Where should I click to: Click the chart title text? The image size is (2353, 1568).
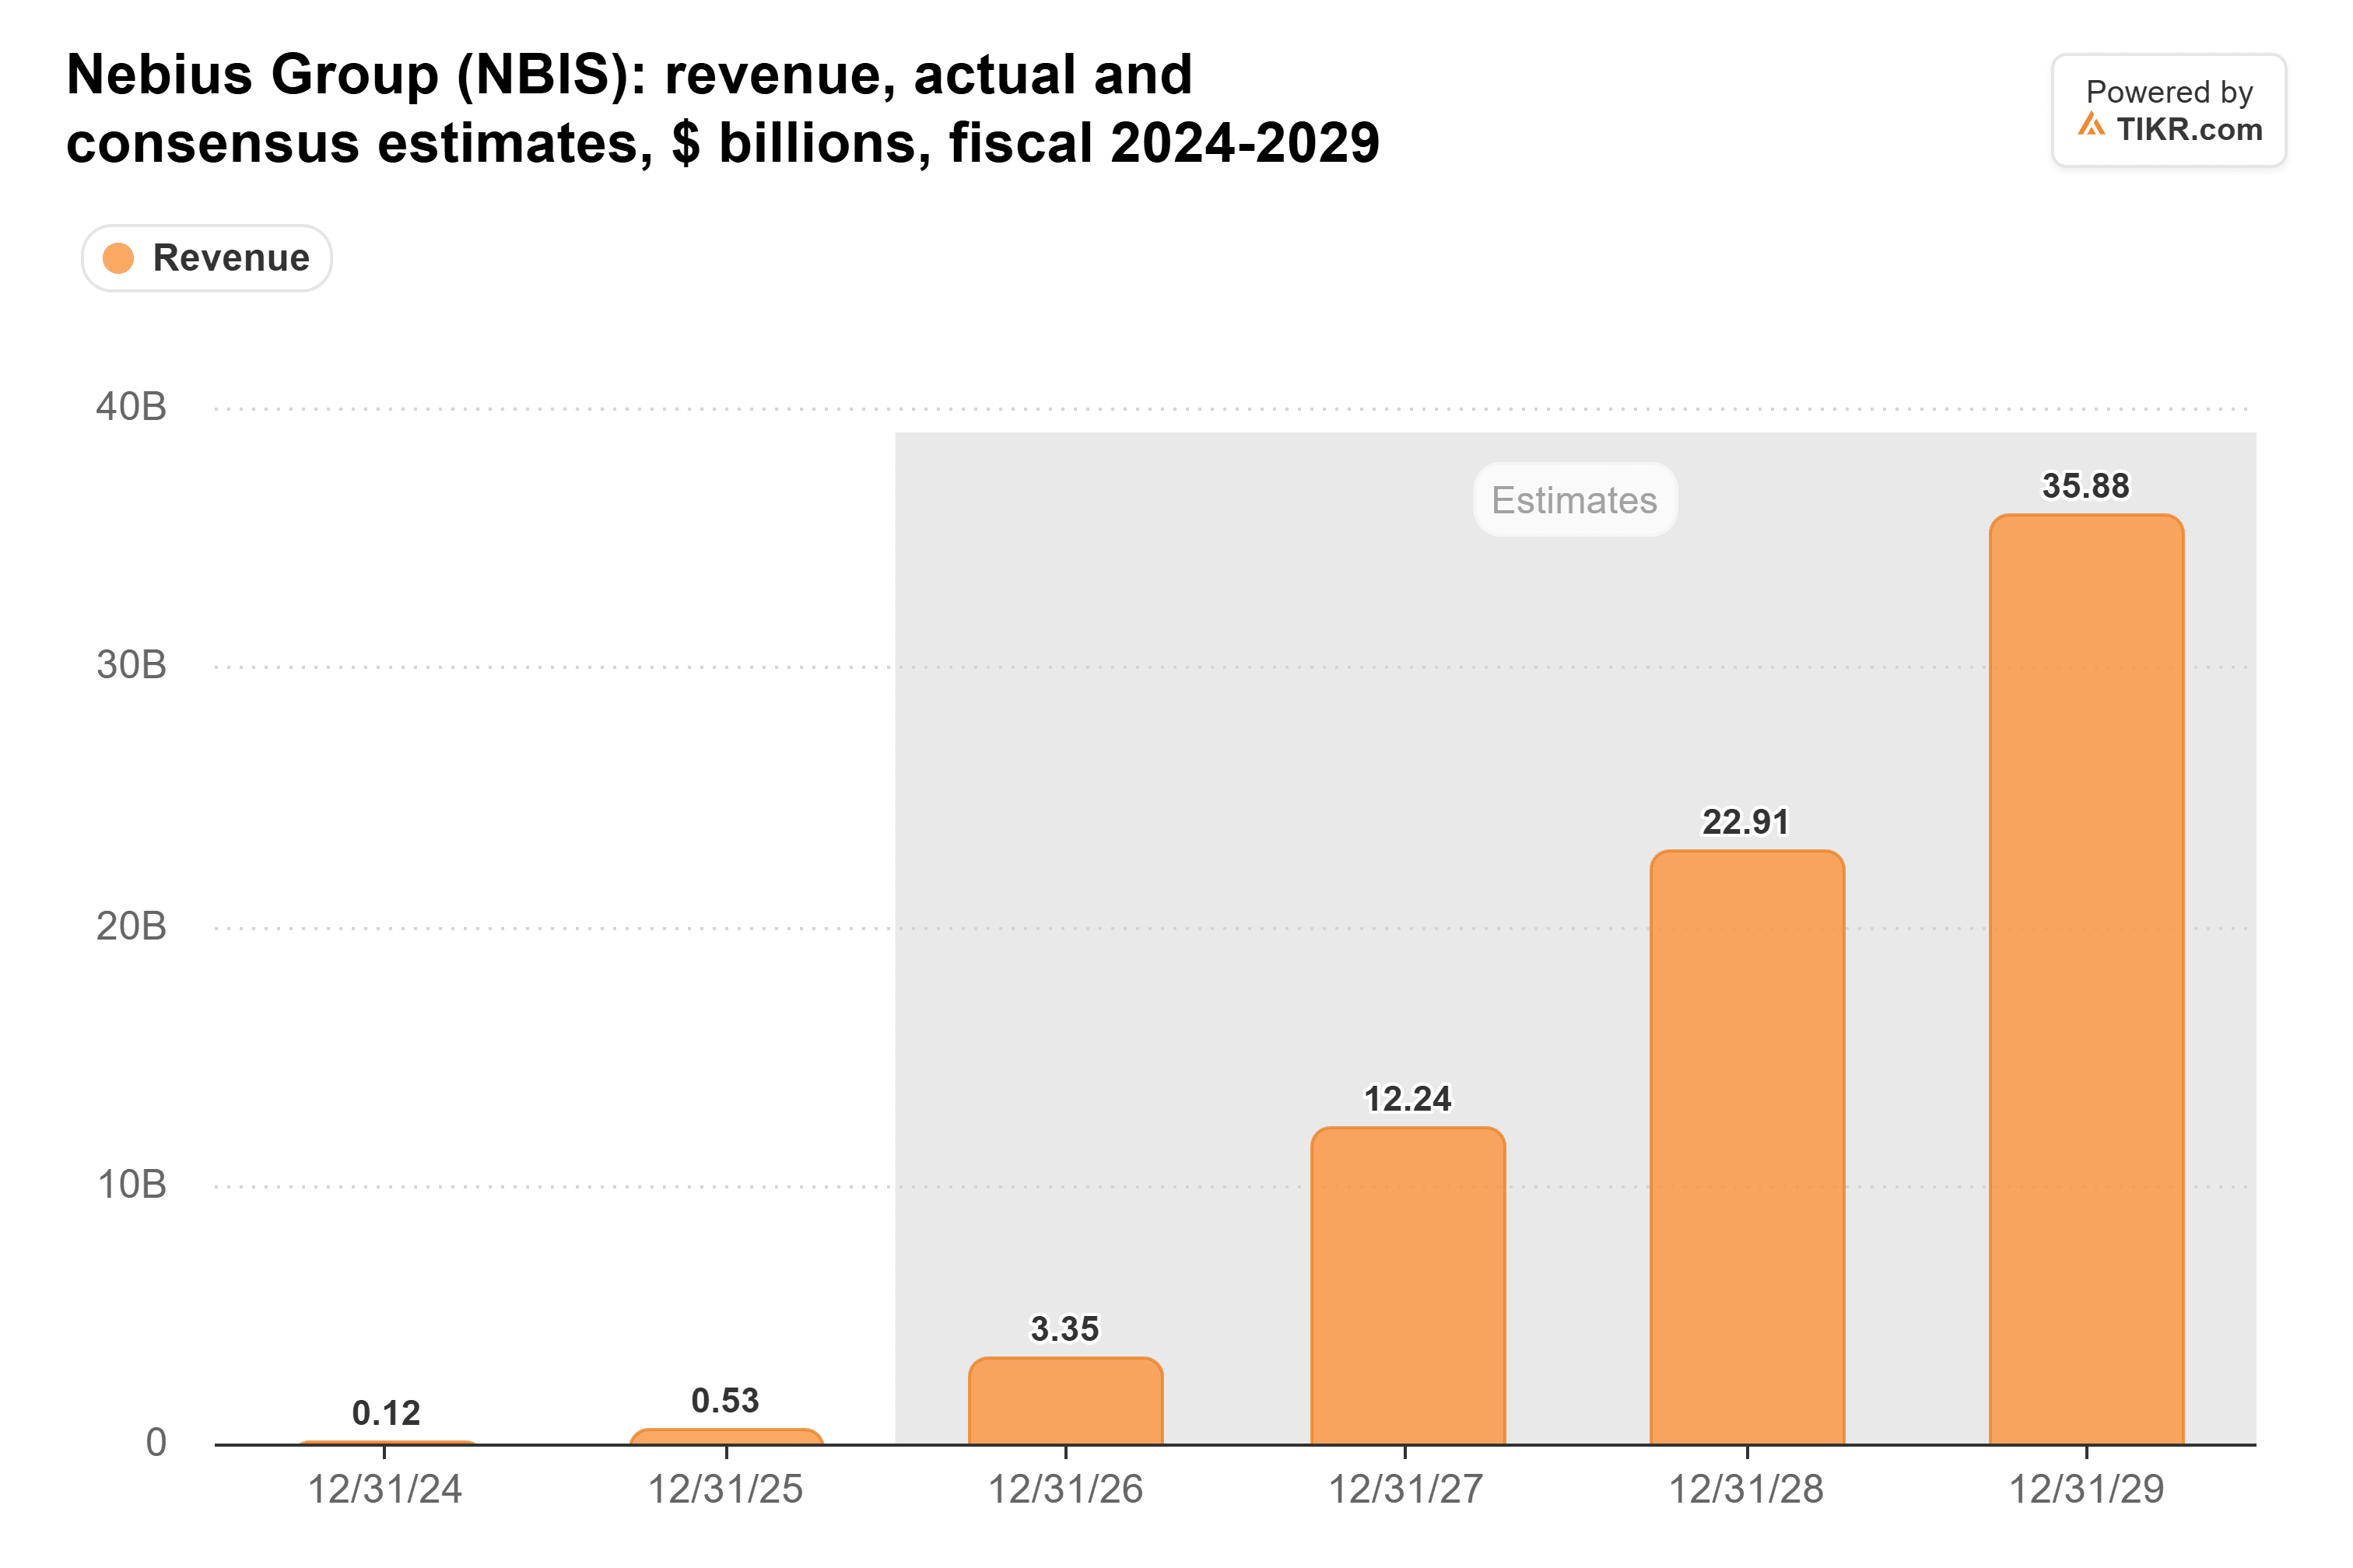(x=722, y=108)
